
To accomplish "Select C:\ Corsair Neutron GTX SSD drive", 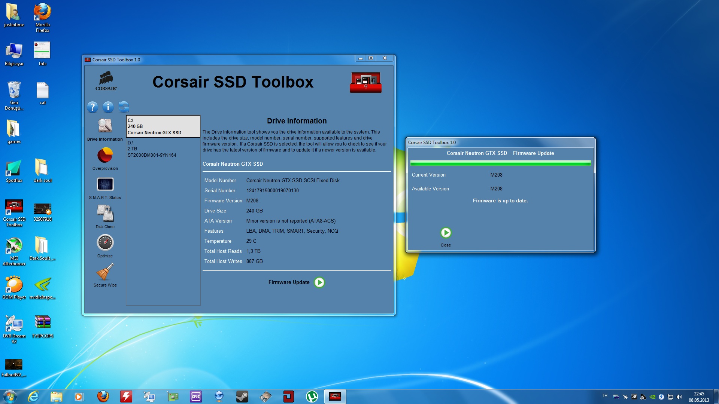I will click(x=163, y=126).
